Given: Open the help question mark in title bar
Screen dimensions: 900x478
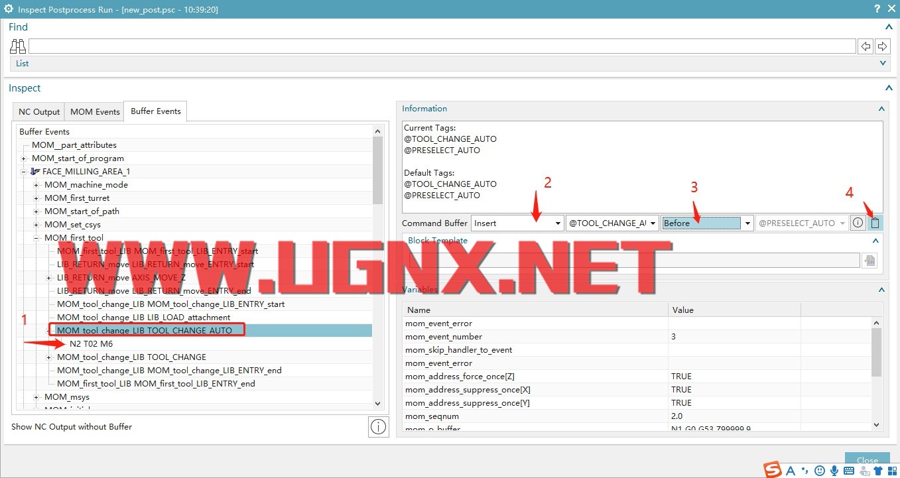Looking at the screenshot, I should point(877,9).
